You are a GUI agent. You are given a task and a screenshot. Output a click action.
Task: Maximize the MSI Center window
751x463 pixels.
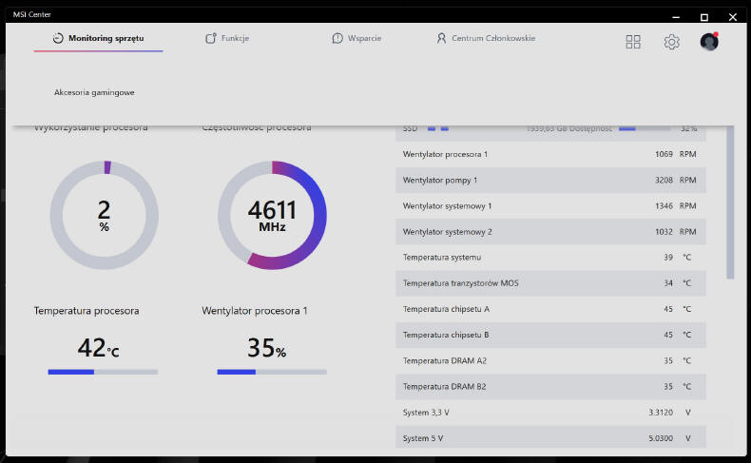(704, 17)
